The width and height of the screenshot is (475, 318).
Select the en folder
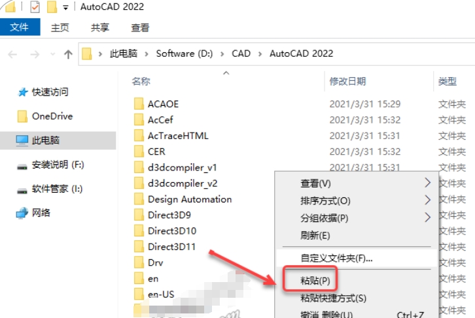click(153, 278)
